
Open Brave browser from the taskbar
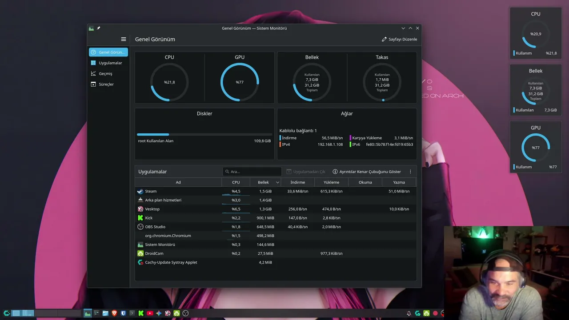coord(114,313)
